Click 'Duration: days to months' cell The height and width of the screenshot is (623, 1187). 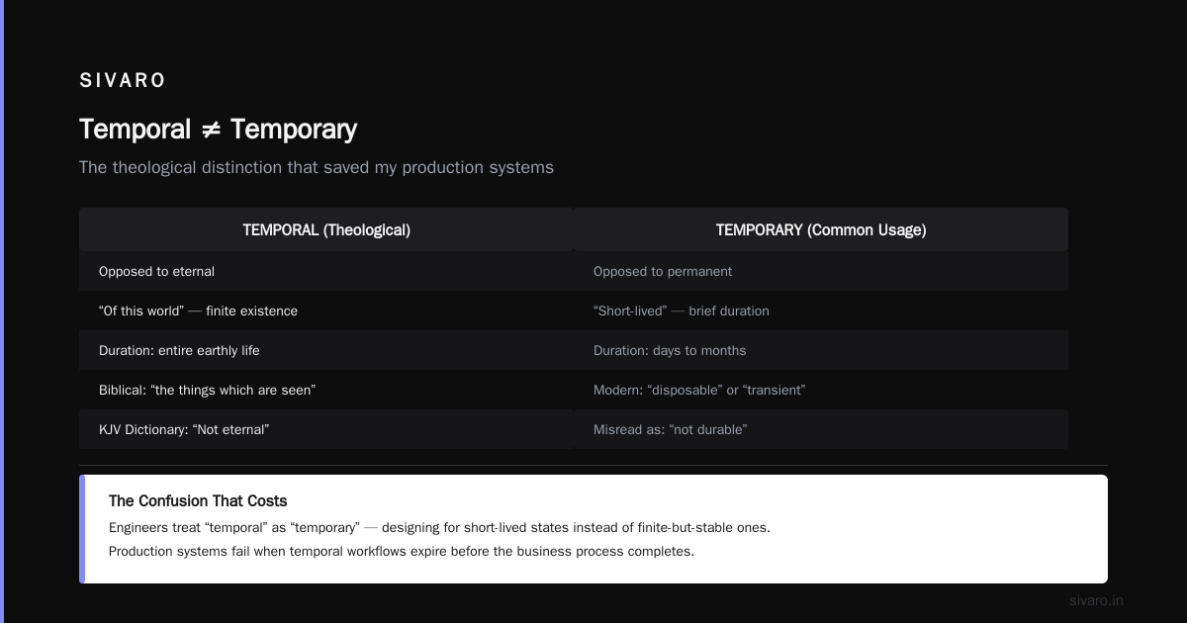pos(821,350)
